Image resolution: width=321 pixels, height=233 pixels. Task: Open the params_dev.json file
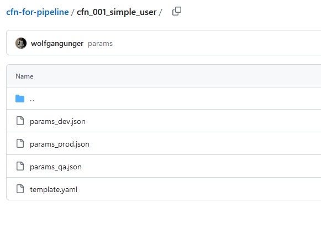[x=57, y=122]
